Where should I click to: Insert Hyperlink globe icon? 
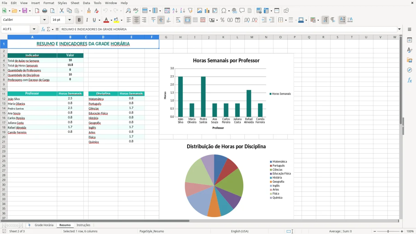[234, 11]
